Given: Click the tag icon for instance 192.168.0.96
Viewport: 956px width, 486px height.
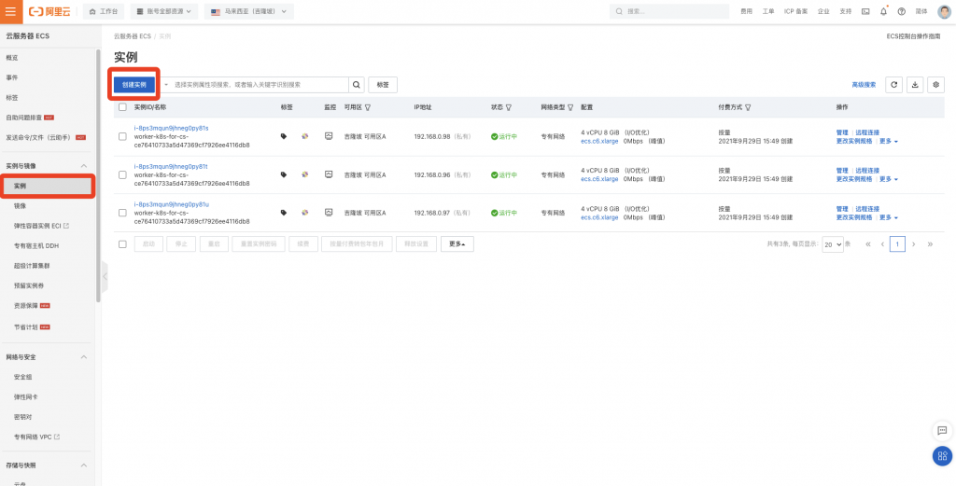Looking at the screenshot, I should pos(284,174).
